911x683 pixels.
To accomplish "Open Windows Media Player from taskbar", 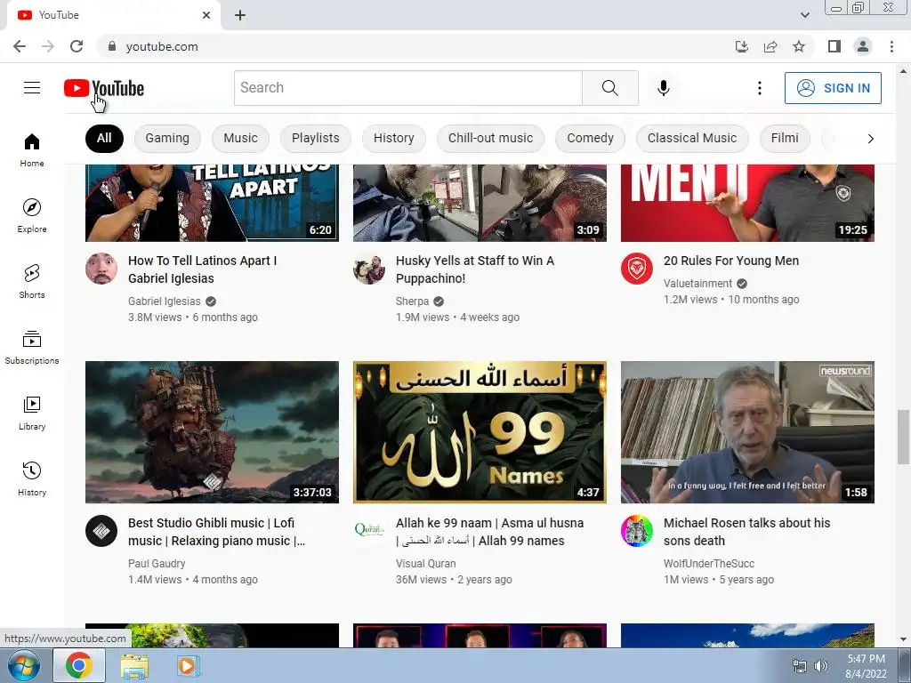I will pos(187,666).
